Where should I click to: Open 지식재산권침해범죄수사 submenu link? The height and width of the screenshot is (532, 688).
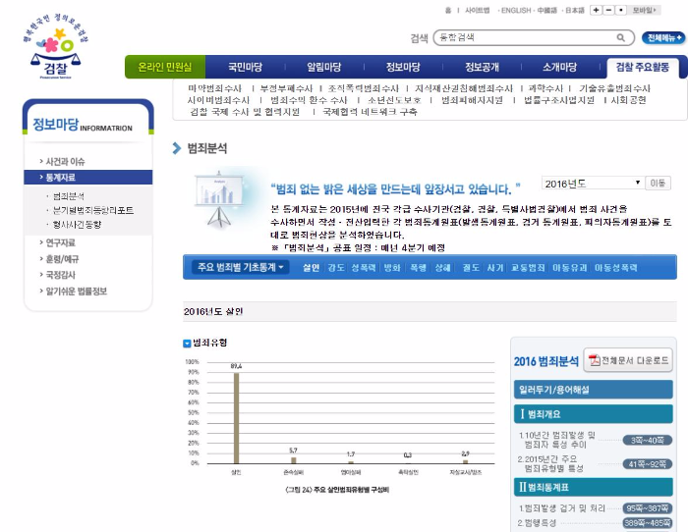(x=464, y=88)
